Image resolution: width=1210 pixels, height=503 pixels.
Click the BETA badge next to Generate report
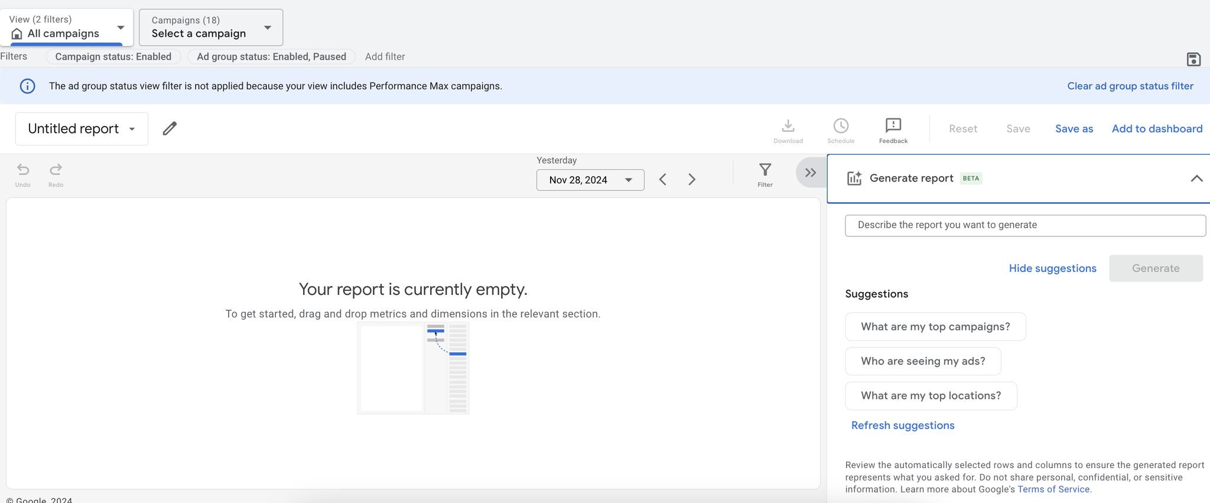pos(971,179)
